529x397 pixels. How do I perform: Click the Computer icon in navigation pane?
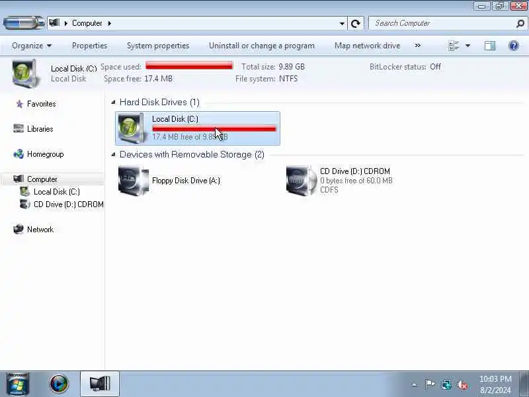point(19,179)
